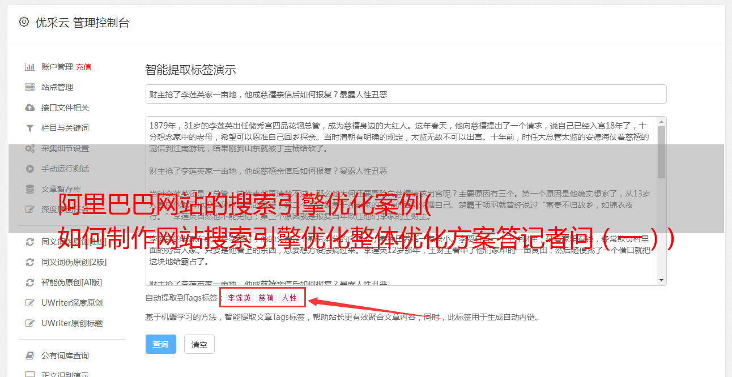Click the refresh icon beside 同义词伪原创[2版]
Image resolution: width=732 pixels, height=377 pixels.
[30, 262]
